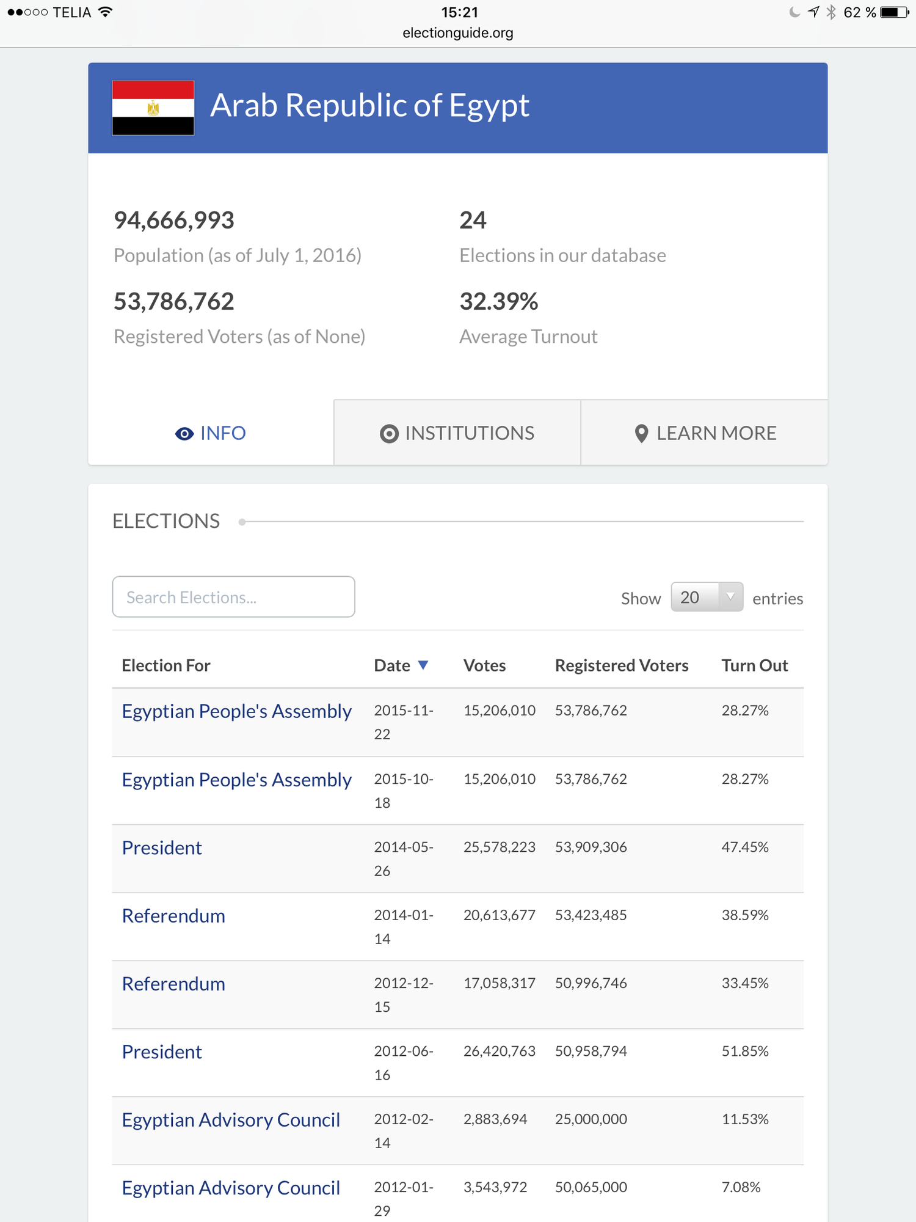Click the 24 elections count
This screenshot has width=916, height=1222.
473,221
